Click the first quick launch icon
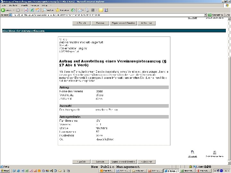This screenshot has width=231, height=173. 14,171
